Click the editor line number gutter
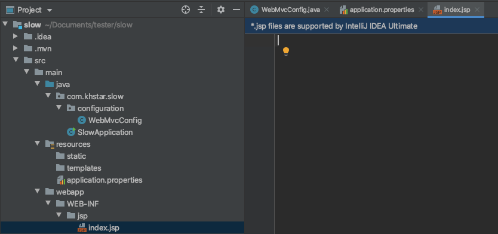The width and height of the screenshot is (498, 234). pyautogui.click(x=260, y=134)
